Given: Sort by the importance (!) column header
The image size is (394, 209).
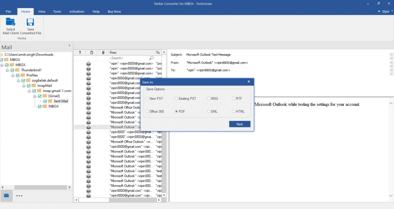Looking at the screenshot, I should coord(80,53).
